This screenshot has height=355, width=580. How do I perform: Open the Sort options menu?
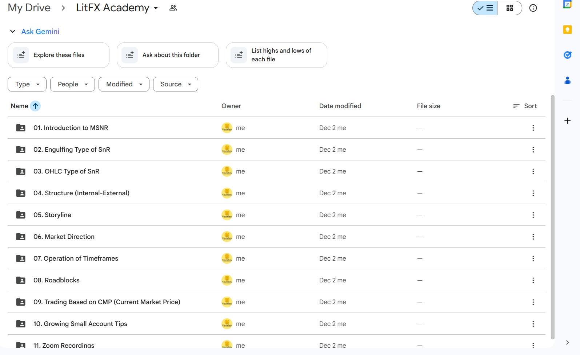[x=525, y=106]
